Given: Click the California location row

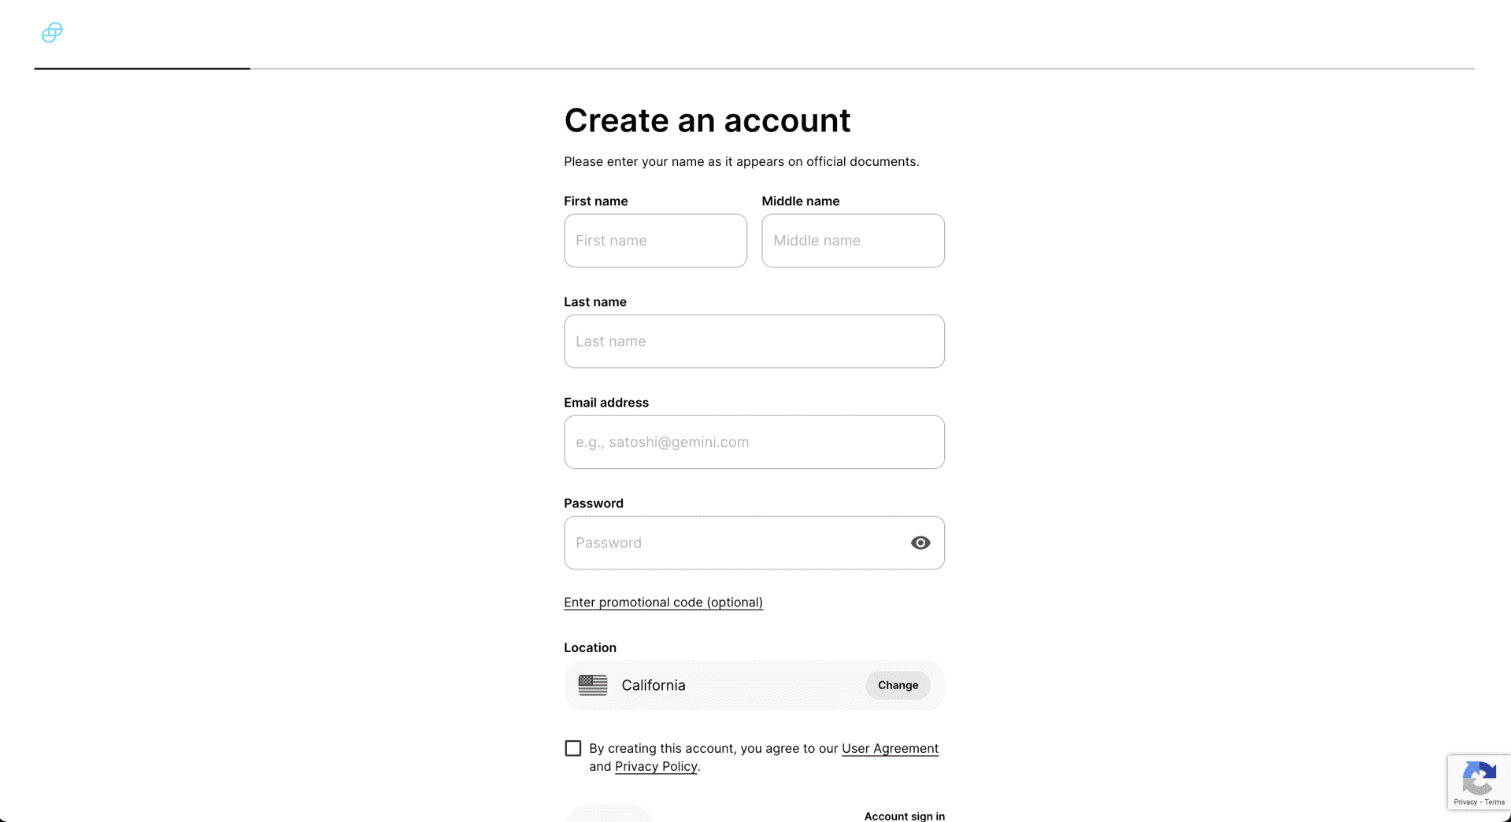Looking at the screenshot, I should [754, 685].
